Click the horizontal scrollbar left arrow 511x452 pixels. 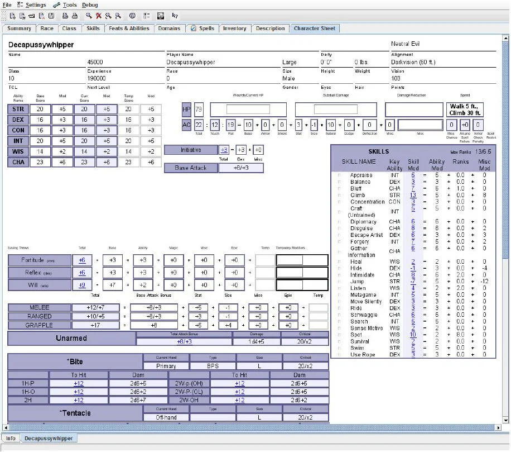6,427
